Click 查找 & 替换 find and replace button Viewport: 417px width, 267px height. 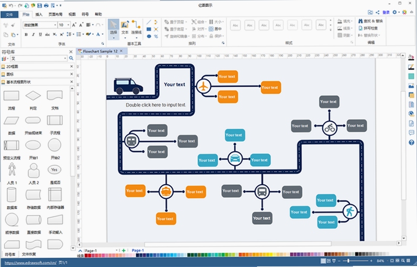tap(370, 21)
